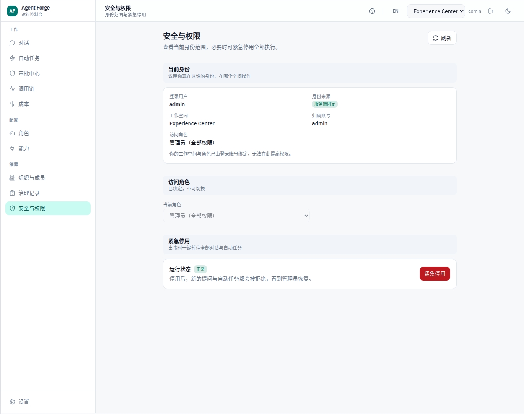Click the Agent Forge AF logo
Viewport: 524px width, 414px height.
click(12, 11)
